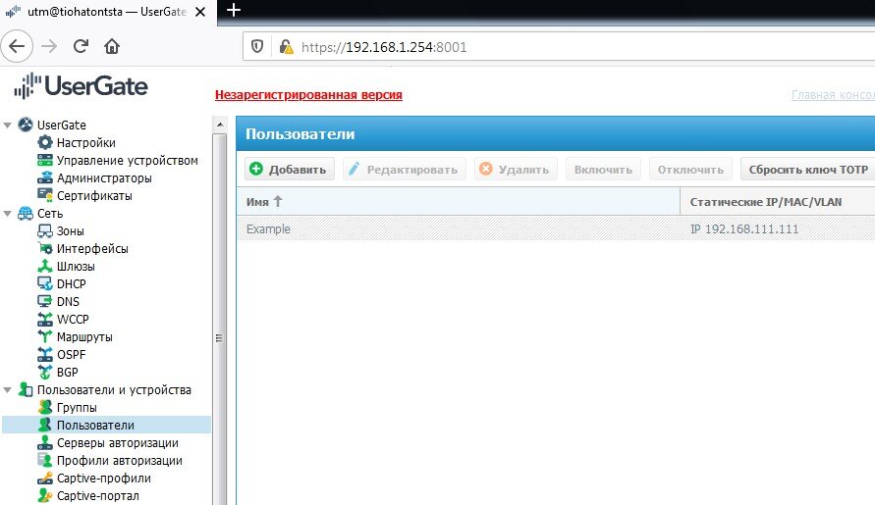This screenshot has height=505, width=875.
Task: Click the tracking protection shield icon
Action: coord(256,47)
